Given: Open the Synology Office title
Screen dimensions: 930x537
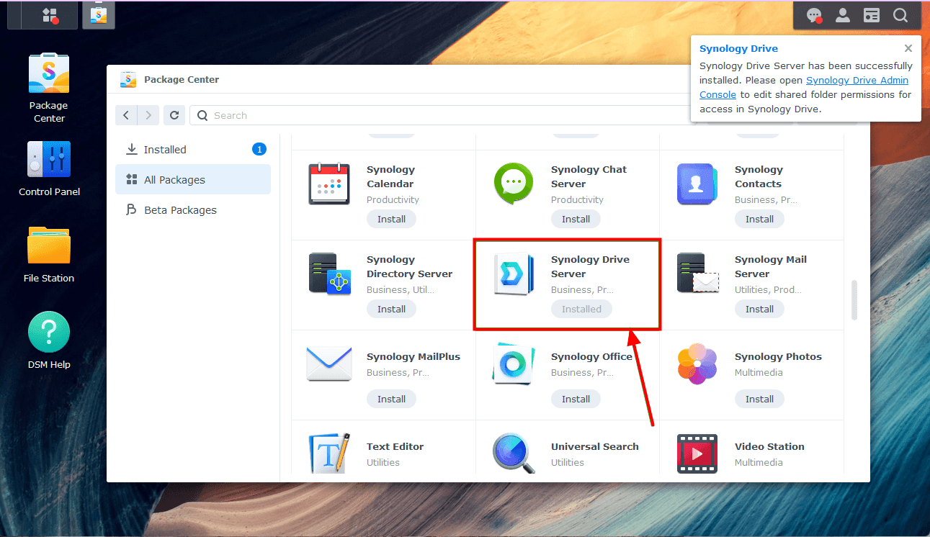Looking at the screenshot, I should pos(592,357).
